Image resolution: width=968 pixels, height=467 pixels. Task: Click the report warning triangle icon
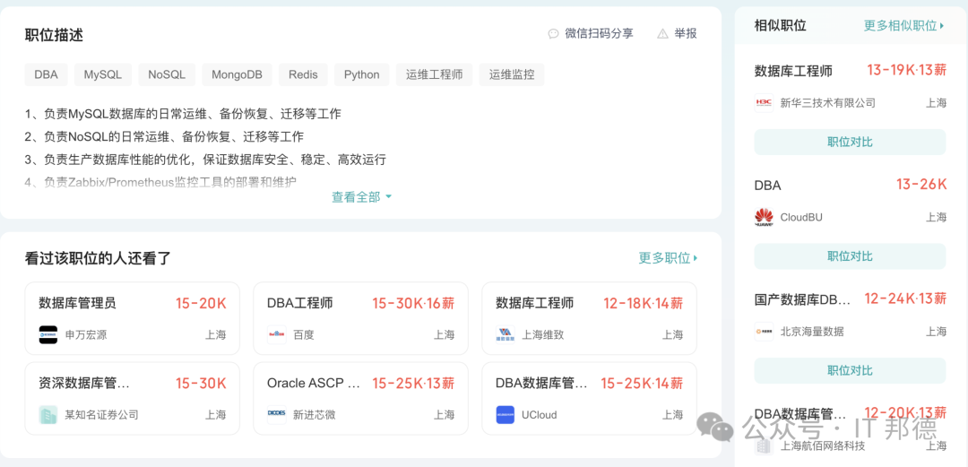(662, 34)
